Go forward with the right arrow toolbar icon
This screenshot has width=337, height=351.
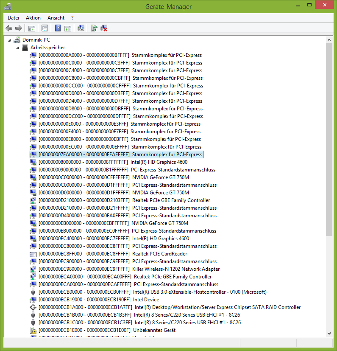tap(19, 28)
